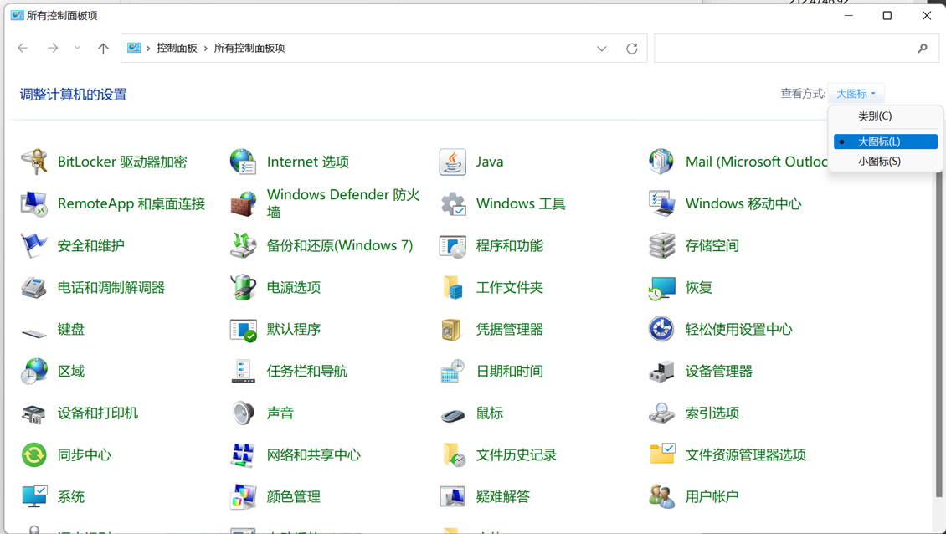Open the 查看方式 大图标 dropdown
Image resolution: width=946 pixels, height=534 pixels.
856,94
